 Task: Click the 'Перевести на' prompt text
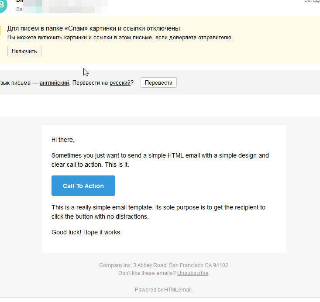pos(90,82)
